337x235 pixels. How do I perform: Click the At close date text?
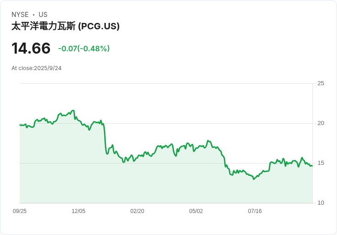coord(37,68)
